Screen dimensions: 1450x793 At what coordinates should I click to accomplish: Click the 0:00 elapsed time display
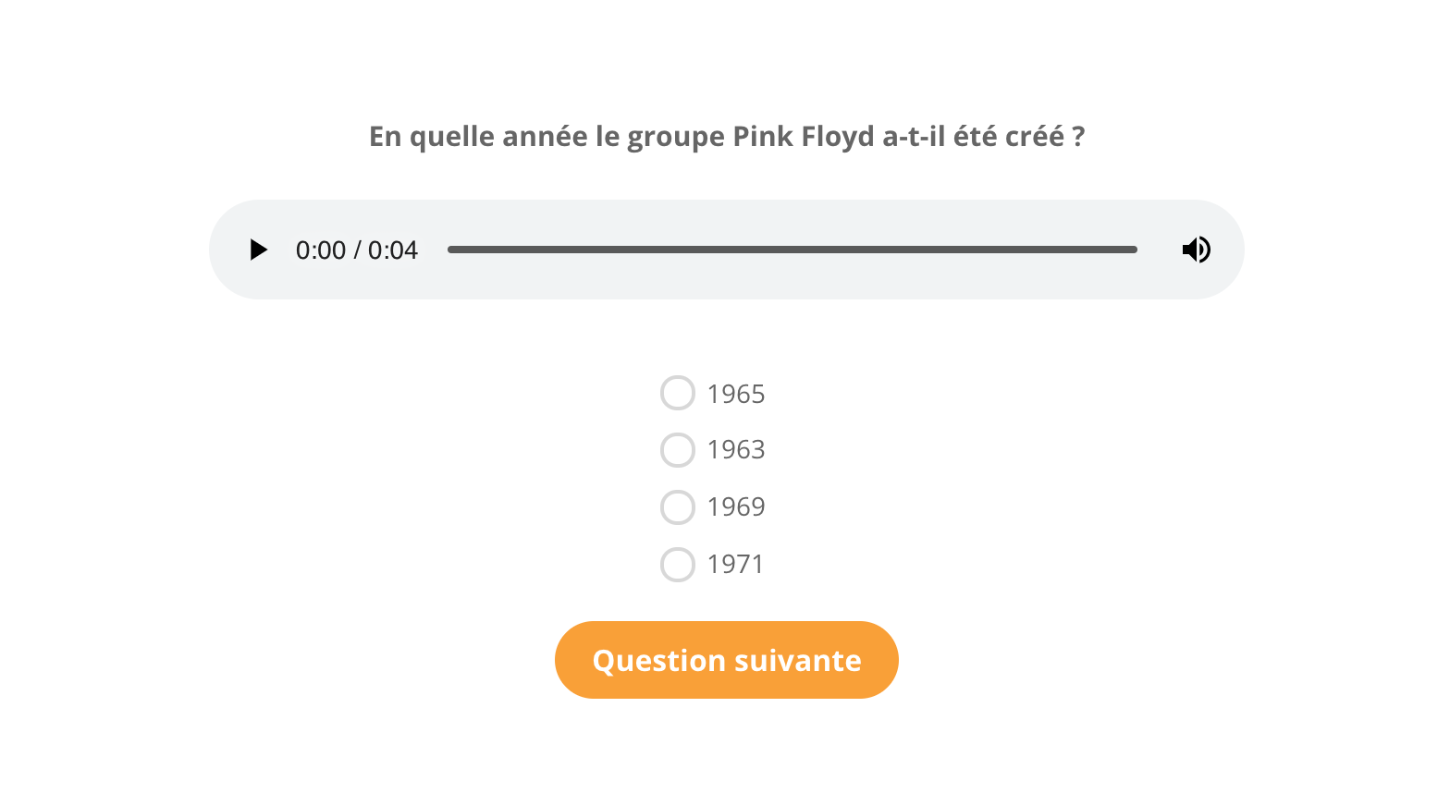[x=321, y=250]
